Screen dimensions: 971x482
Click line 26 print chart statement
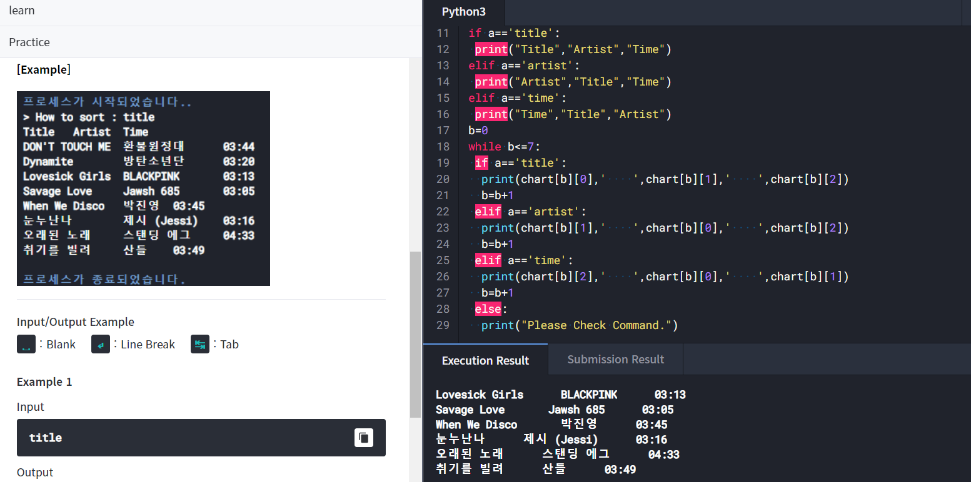coord(665,277)
